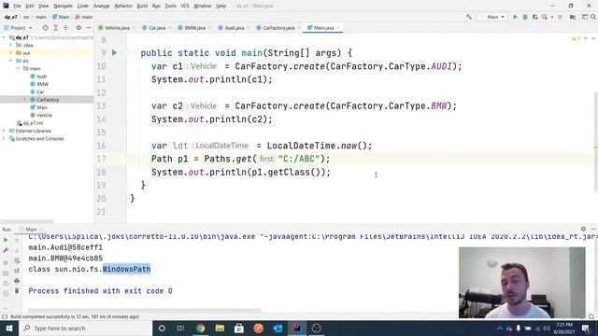Go to next highlighted problem arrow

click(593, 39)
